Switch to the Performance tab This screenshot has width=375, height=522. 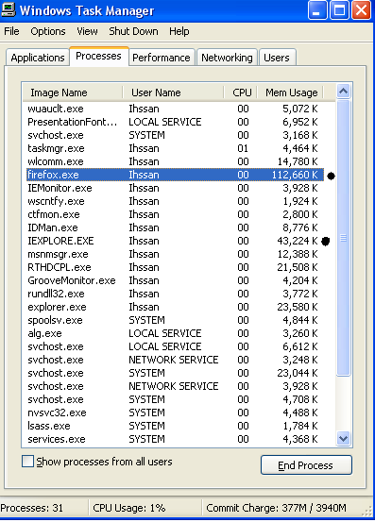coord(162,58)
